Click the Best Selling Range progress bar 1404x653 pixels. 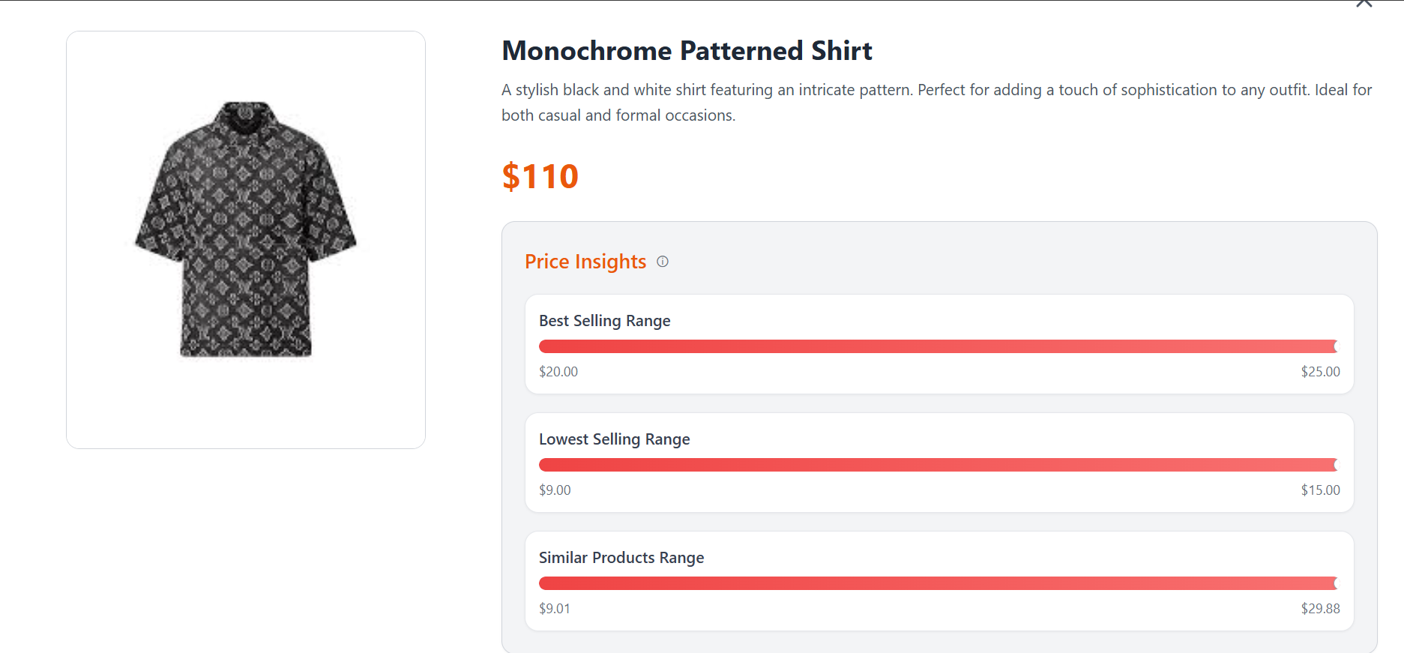click(938, 346)
